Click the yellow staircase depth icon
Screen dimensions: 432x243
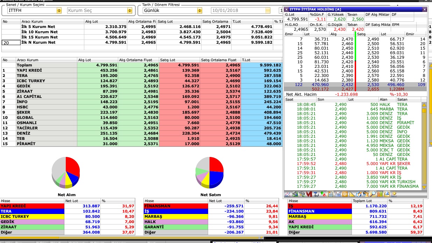(x=352, y=194)
